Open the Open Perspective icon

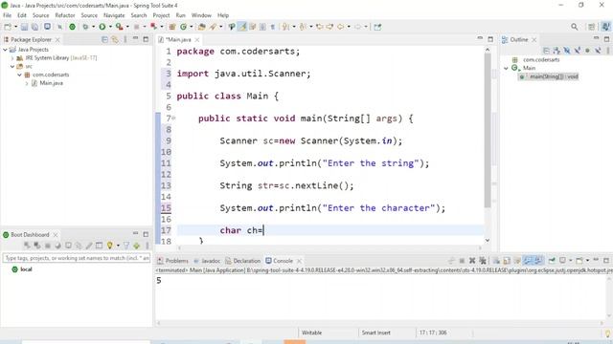click(592, 27)
